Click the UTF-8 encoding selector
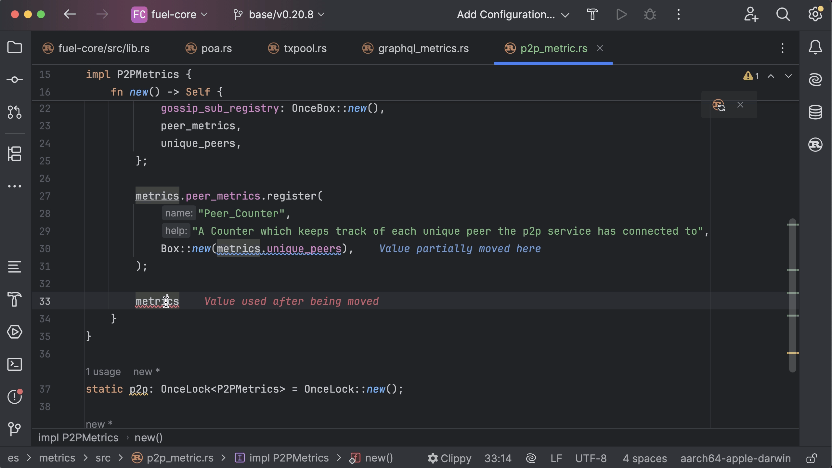Viewport: 832px width, 468px height. pyautogui.click(x=591, y=458)
